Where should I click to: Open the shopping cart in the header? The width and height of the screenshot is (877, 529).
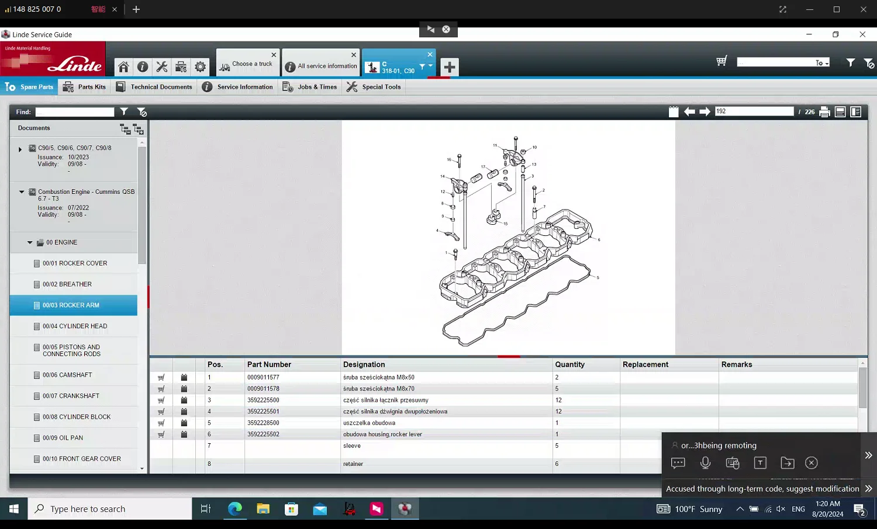pyautogui.click(x=721, y=61)
